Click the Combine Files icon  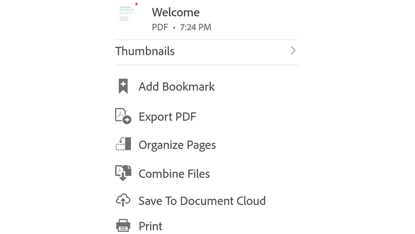coord(123,173)
